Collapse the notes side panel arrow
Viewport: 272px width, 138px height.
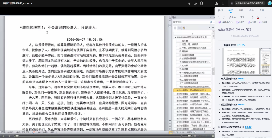point(213,71)
